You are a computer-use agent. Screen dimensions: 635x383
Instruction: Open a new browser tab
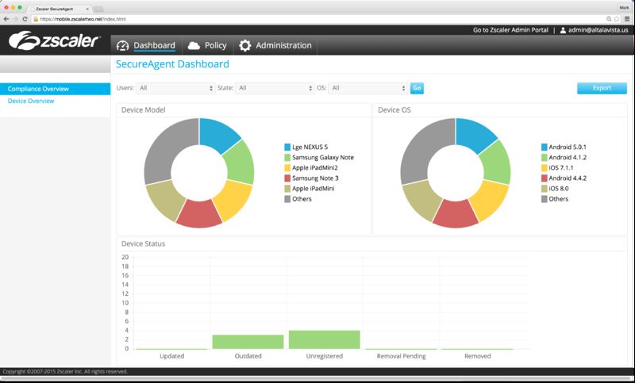point(98,9)
